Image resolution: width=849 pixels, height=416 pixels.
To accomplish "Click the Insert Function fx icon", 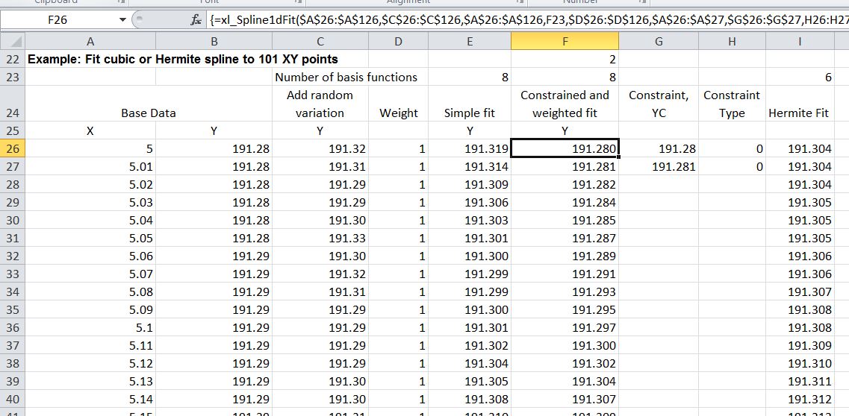I will 198,20.
